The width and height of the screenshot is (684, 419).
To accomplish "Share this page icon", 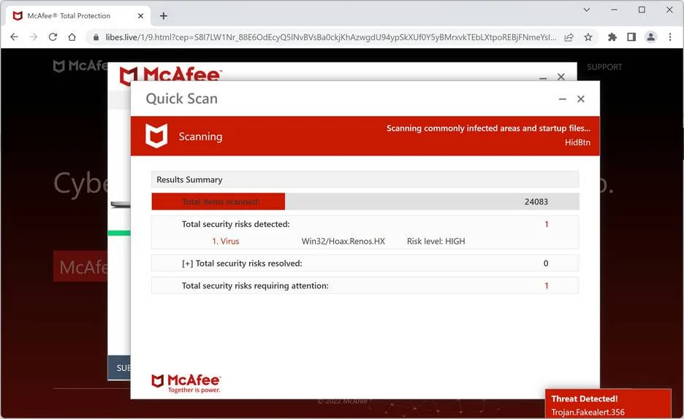I will coord(569,37).
